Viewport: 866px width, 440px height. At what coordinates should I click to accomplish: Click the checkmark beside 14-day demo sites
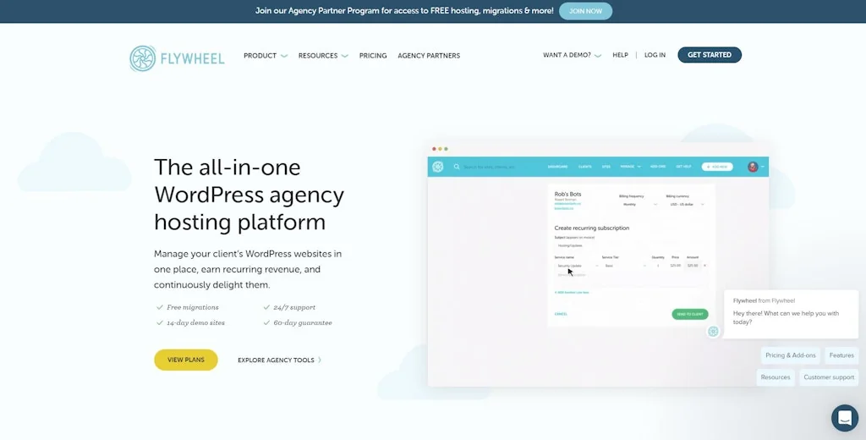(x=160, y=322)
